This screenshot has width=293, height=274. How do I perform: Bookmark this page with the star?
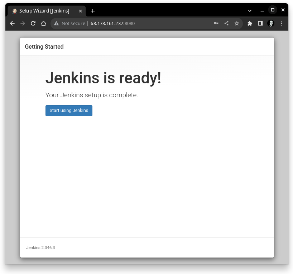pos(237,23)
